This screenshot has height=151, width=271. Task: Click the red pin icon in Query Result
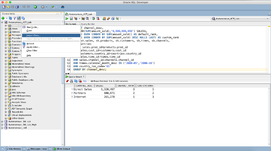(x=67, y=81)
